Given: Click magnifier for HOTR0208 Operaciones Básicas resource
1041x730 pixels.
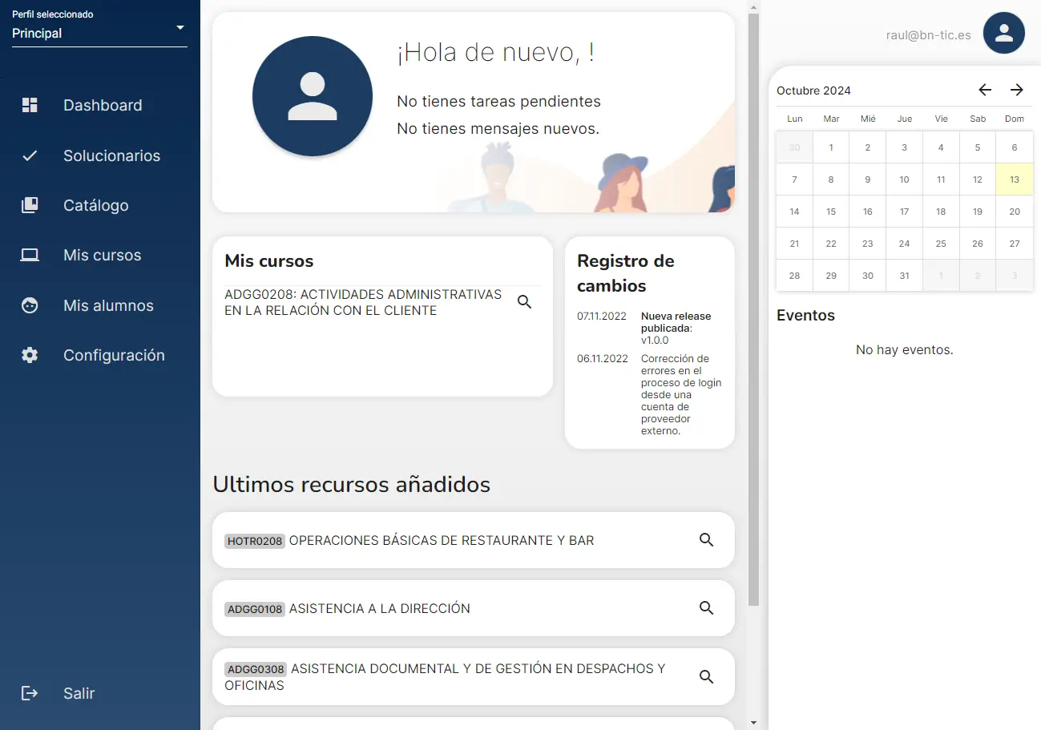Looking at the screenshot, I should (x=706, y=540).
